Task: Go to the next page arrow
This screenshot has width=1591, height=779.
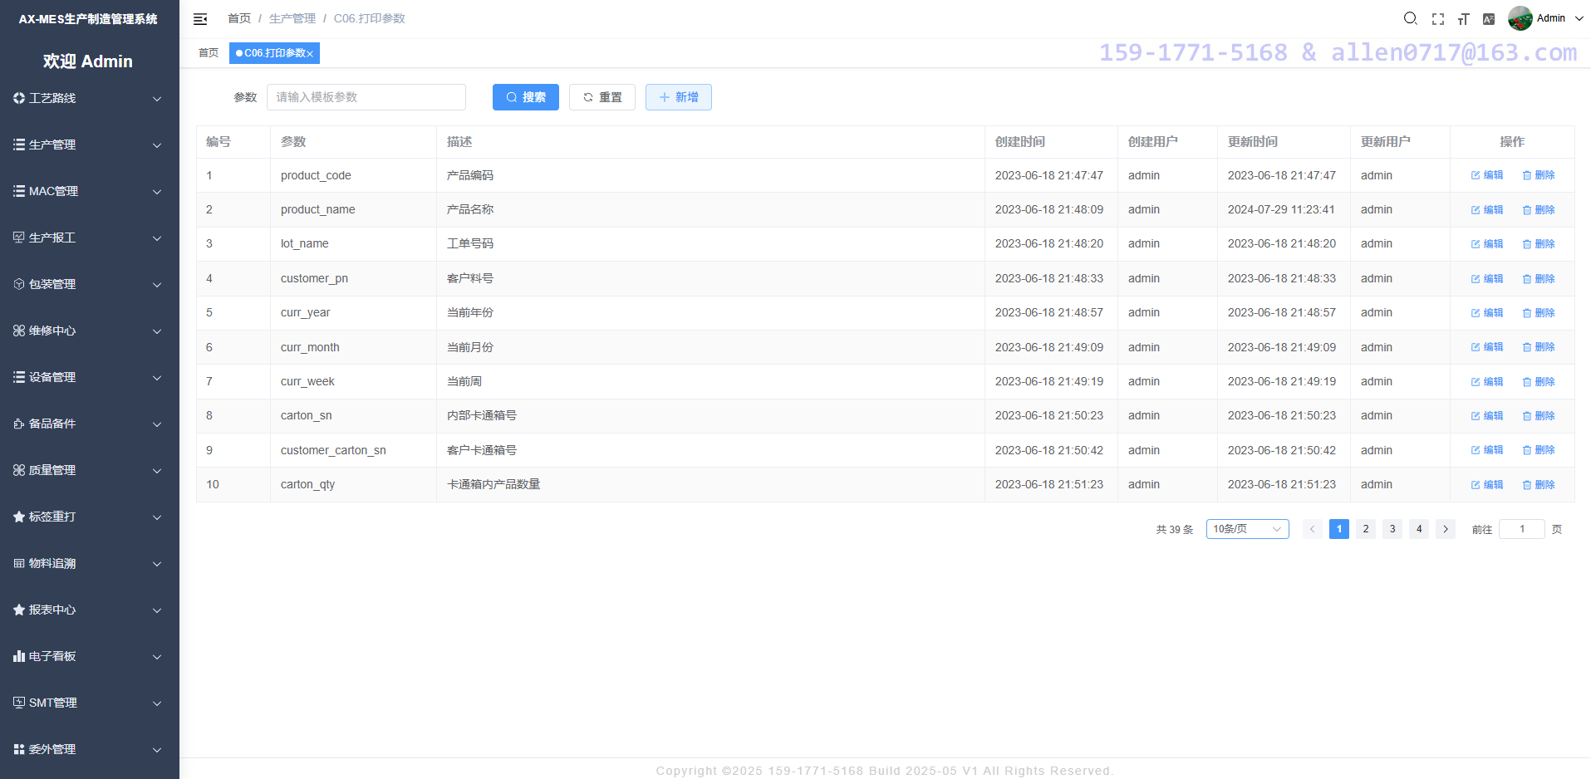Action: (1446, 529)
